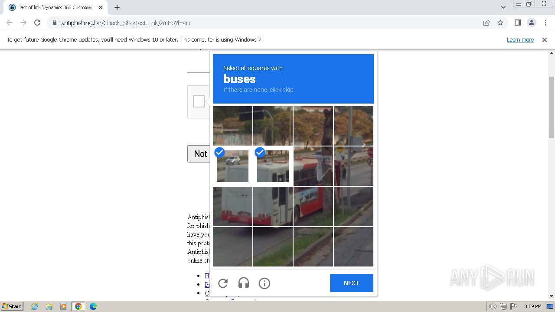
Task: Click the second bulleted link in page list
Action: pyautogui.click(x=207, y=284)
